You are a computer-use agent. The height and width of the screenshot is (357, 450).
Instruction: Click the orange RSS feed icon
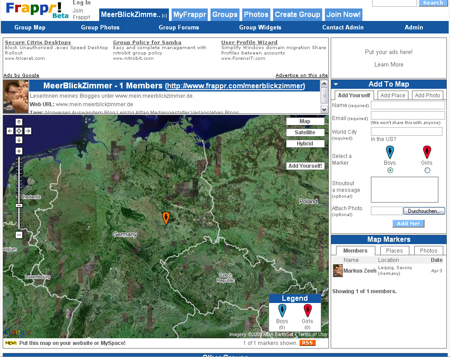pos(307,343)
